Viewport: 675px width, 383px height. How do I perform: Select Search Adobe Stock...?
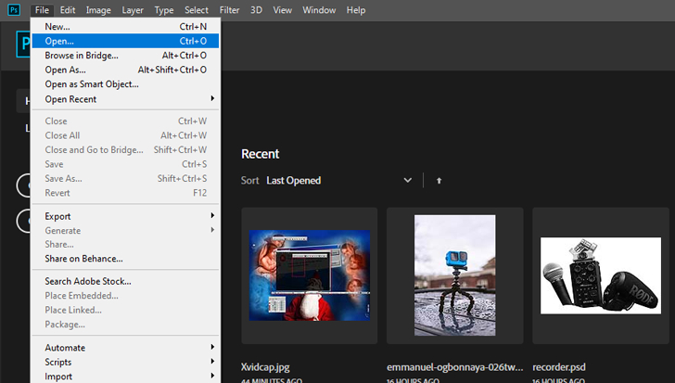(126, 281)
